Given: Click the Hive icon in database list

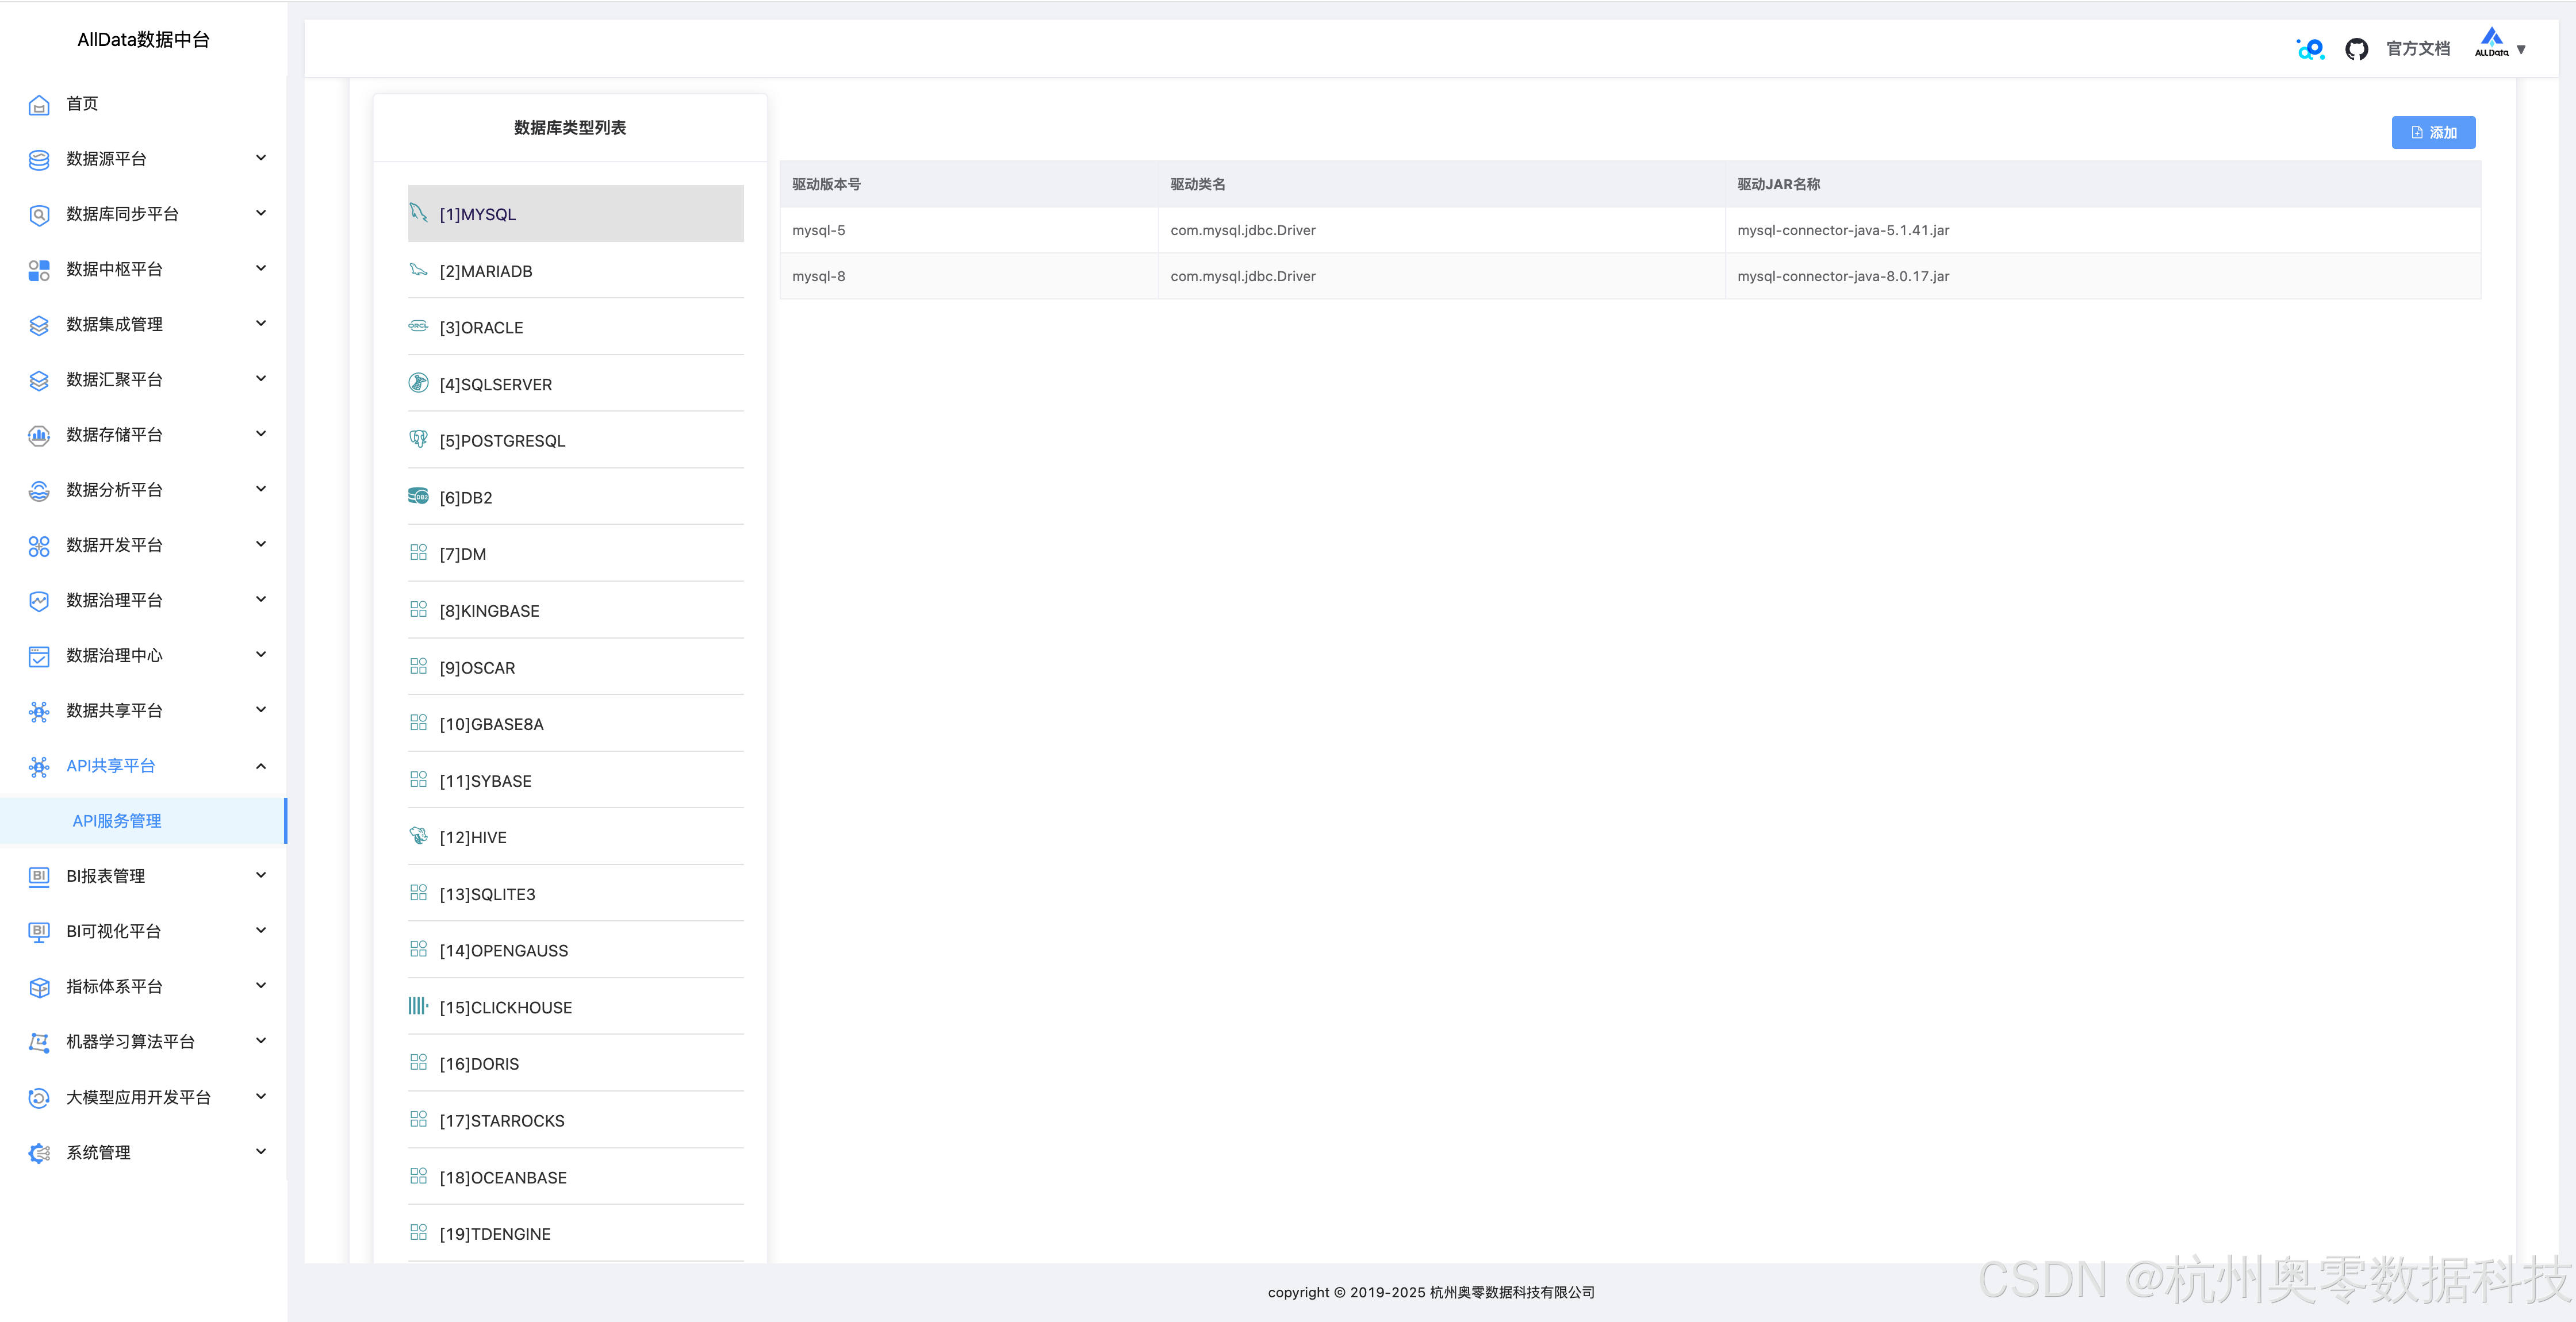Looking at the screenshot, I should pos(418,836).
